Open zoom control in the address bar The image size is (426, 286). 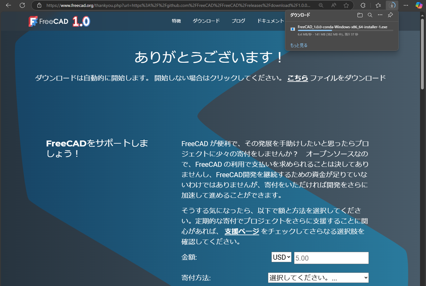tap(321, 5)
